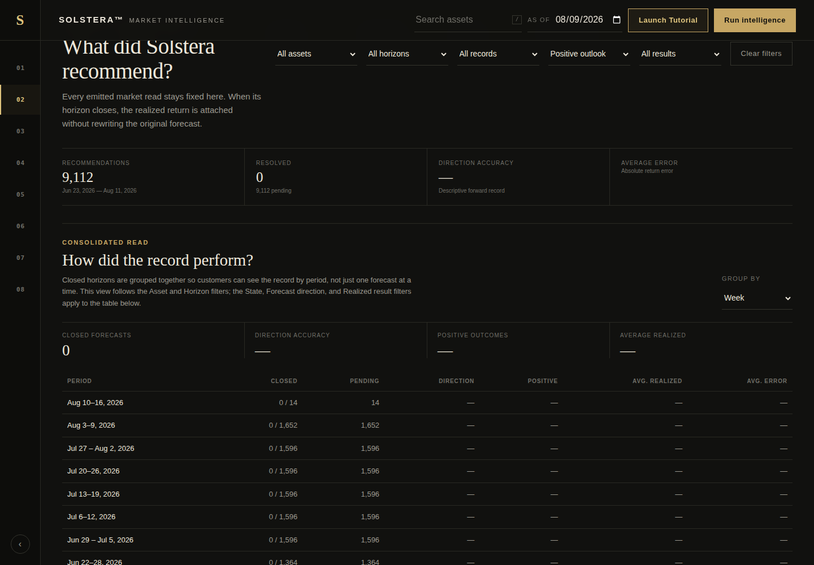Screen dimensions: 814x565
Task: Open the All assets dropdown
Action: pos(316,54)
